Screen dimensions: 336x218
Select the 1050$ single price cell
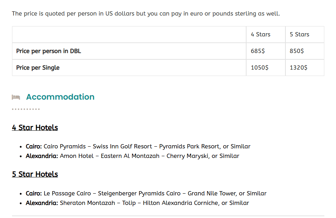[260, 67]
